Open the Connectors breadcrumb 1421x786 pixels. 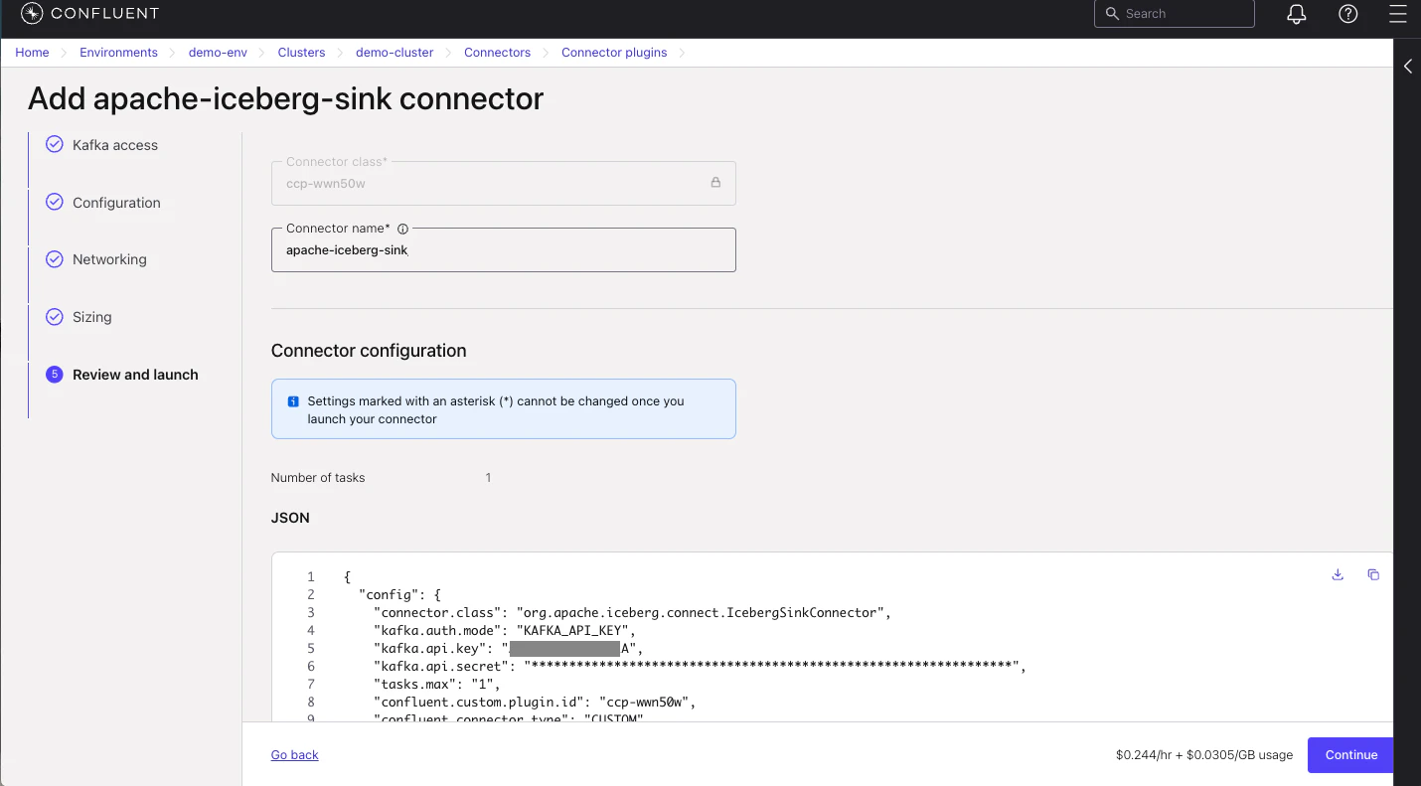497,53
